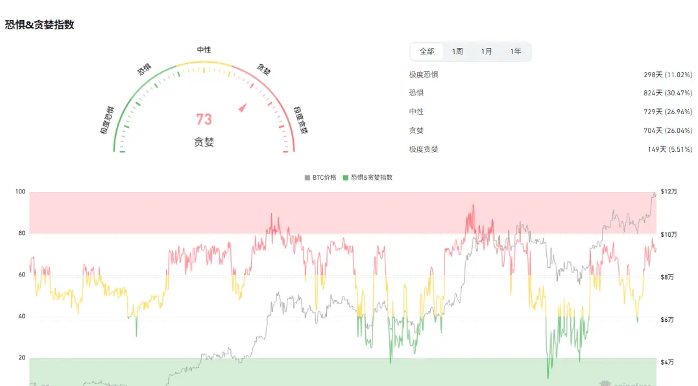Click the 20 left axis label
The height and width of the screenshot is (386, 698).
click(21, 358)
